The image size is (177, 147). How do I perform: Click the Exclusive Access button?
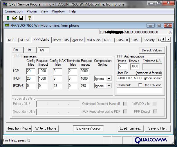pos(88,128)
